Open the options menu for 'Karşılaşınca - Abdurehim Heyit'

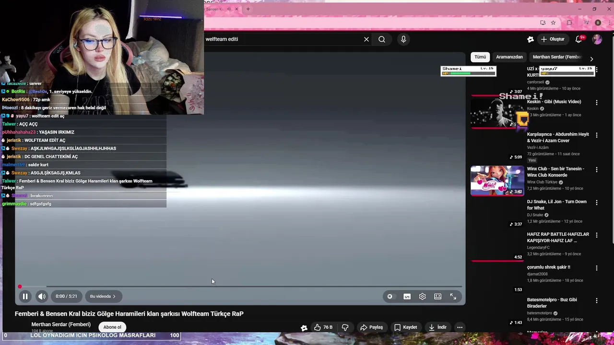pyautogui.click(x=597, y=135)
